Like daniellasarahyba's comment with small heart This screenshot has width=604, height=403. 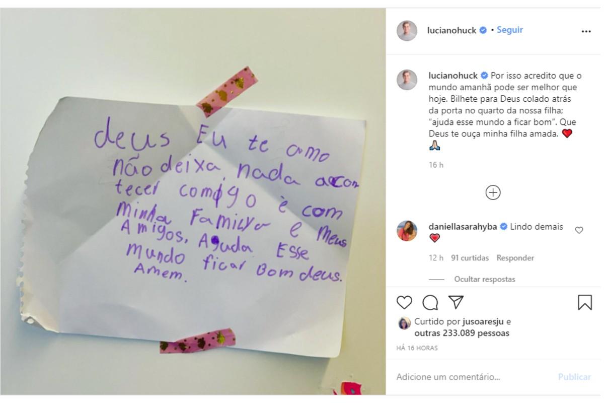[579, 230]
